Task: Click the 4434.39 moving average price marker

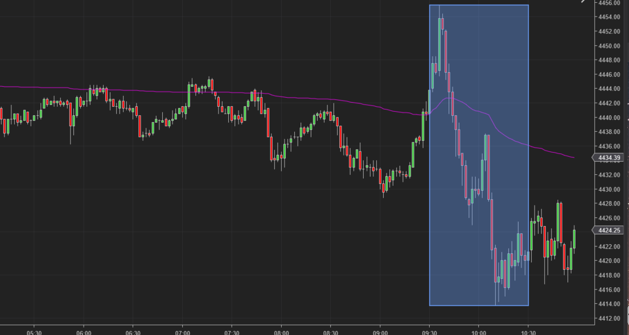Action: (608, 158)
